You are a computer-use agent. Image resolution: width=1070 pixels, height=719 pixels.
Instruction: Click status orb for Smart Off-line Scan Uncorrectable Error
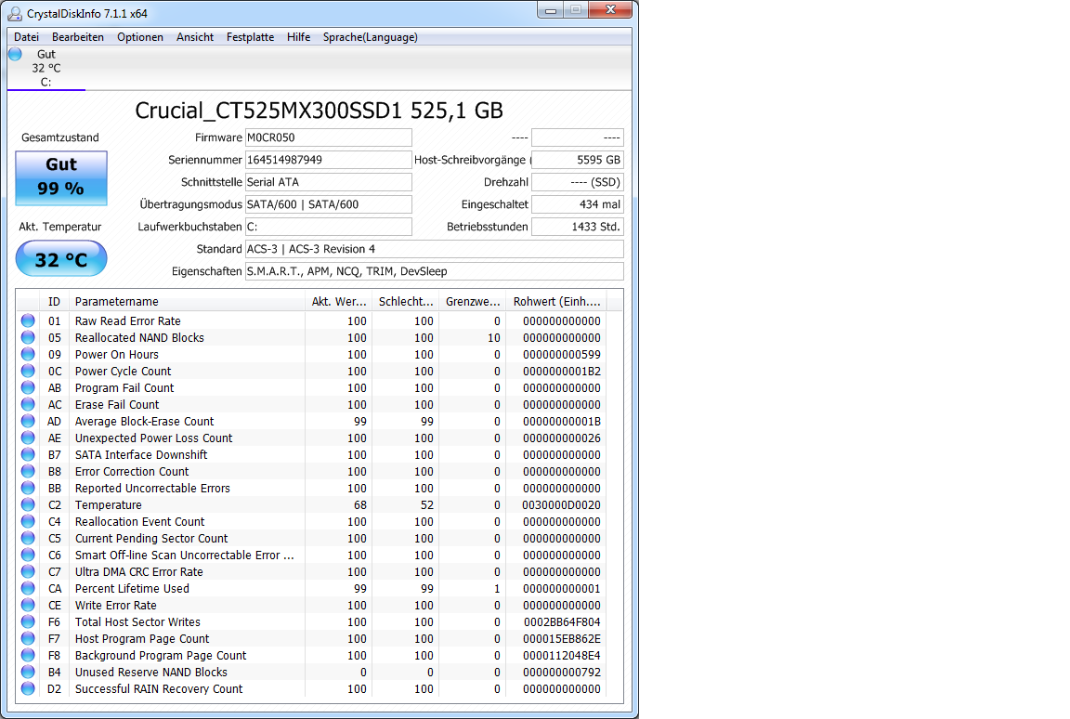click(x=28, y=555)
